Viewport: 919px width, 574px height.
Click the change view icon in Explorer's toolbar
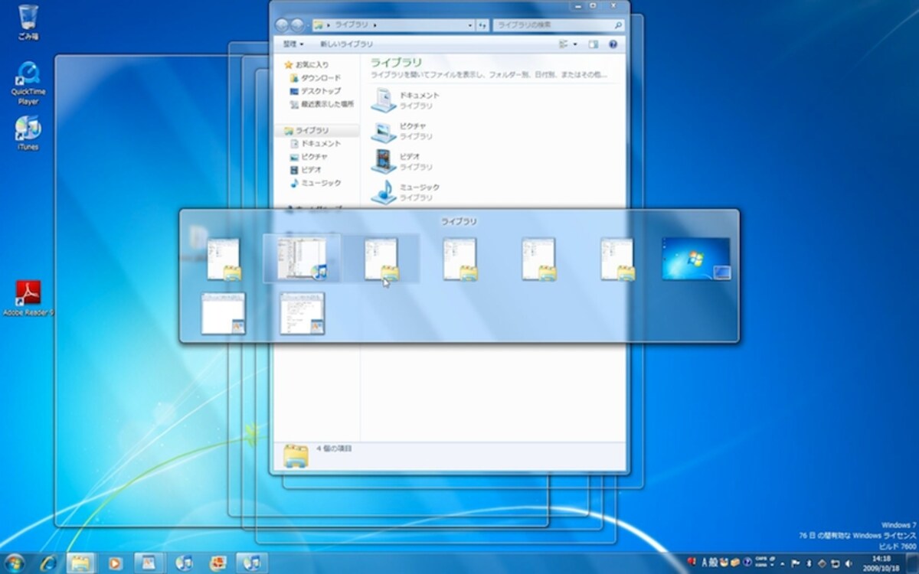click(x=564, y=44)
